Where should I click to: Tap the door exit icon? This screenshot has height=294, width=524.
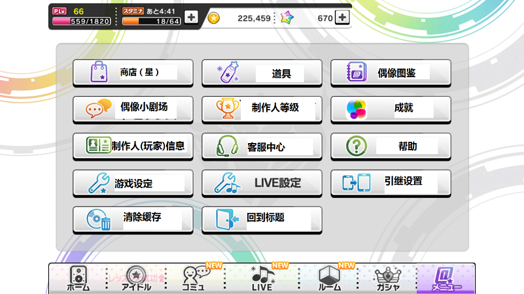tap(228, 220)
